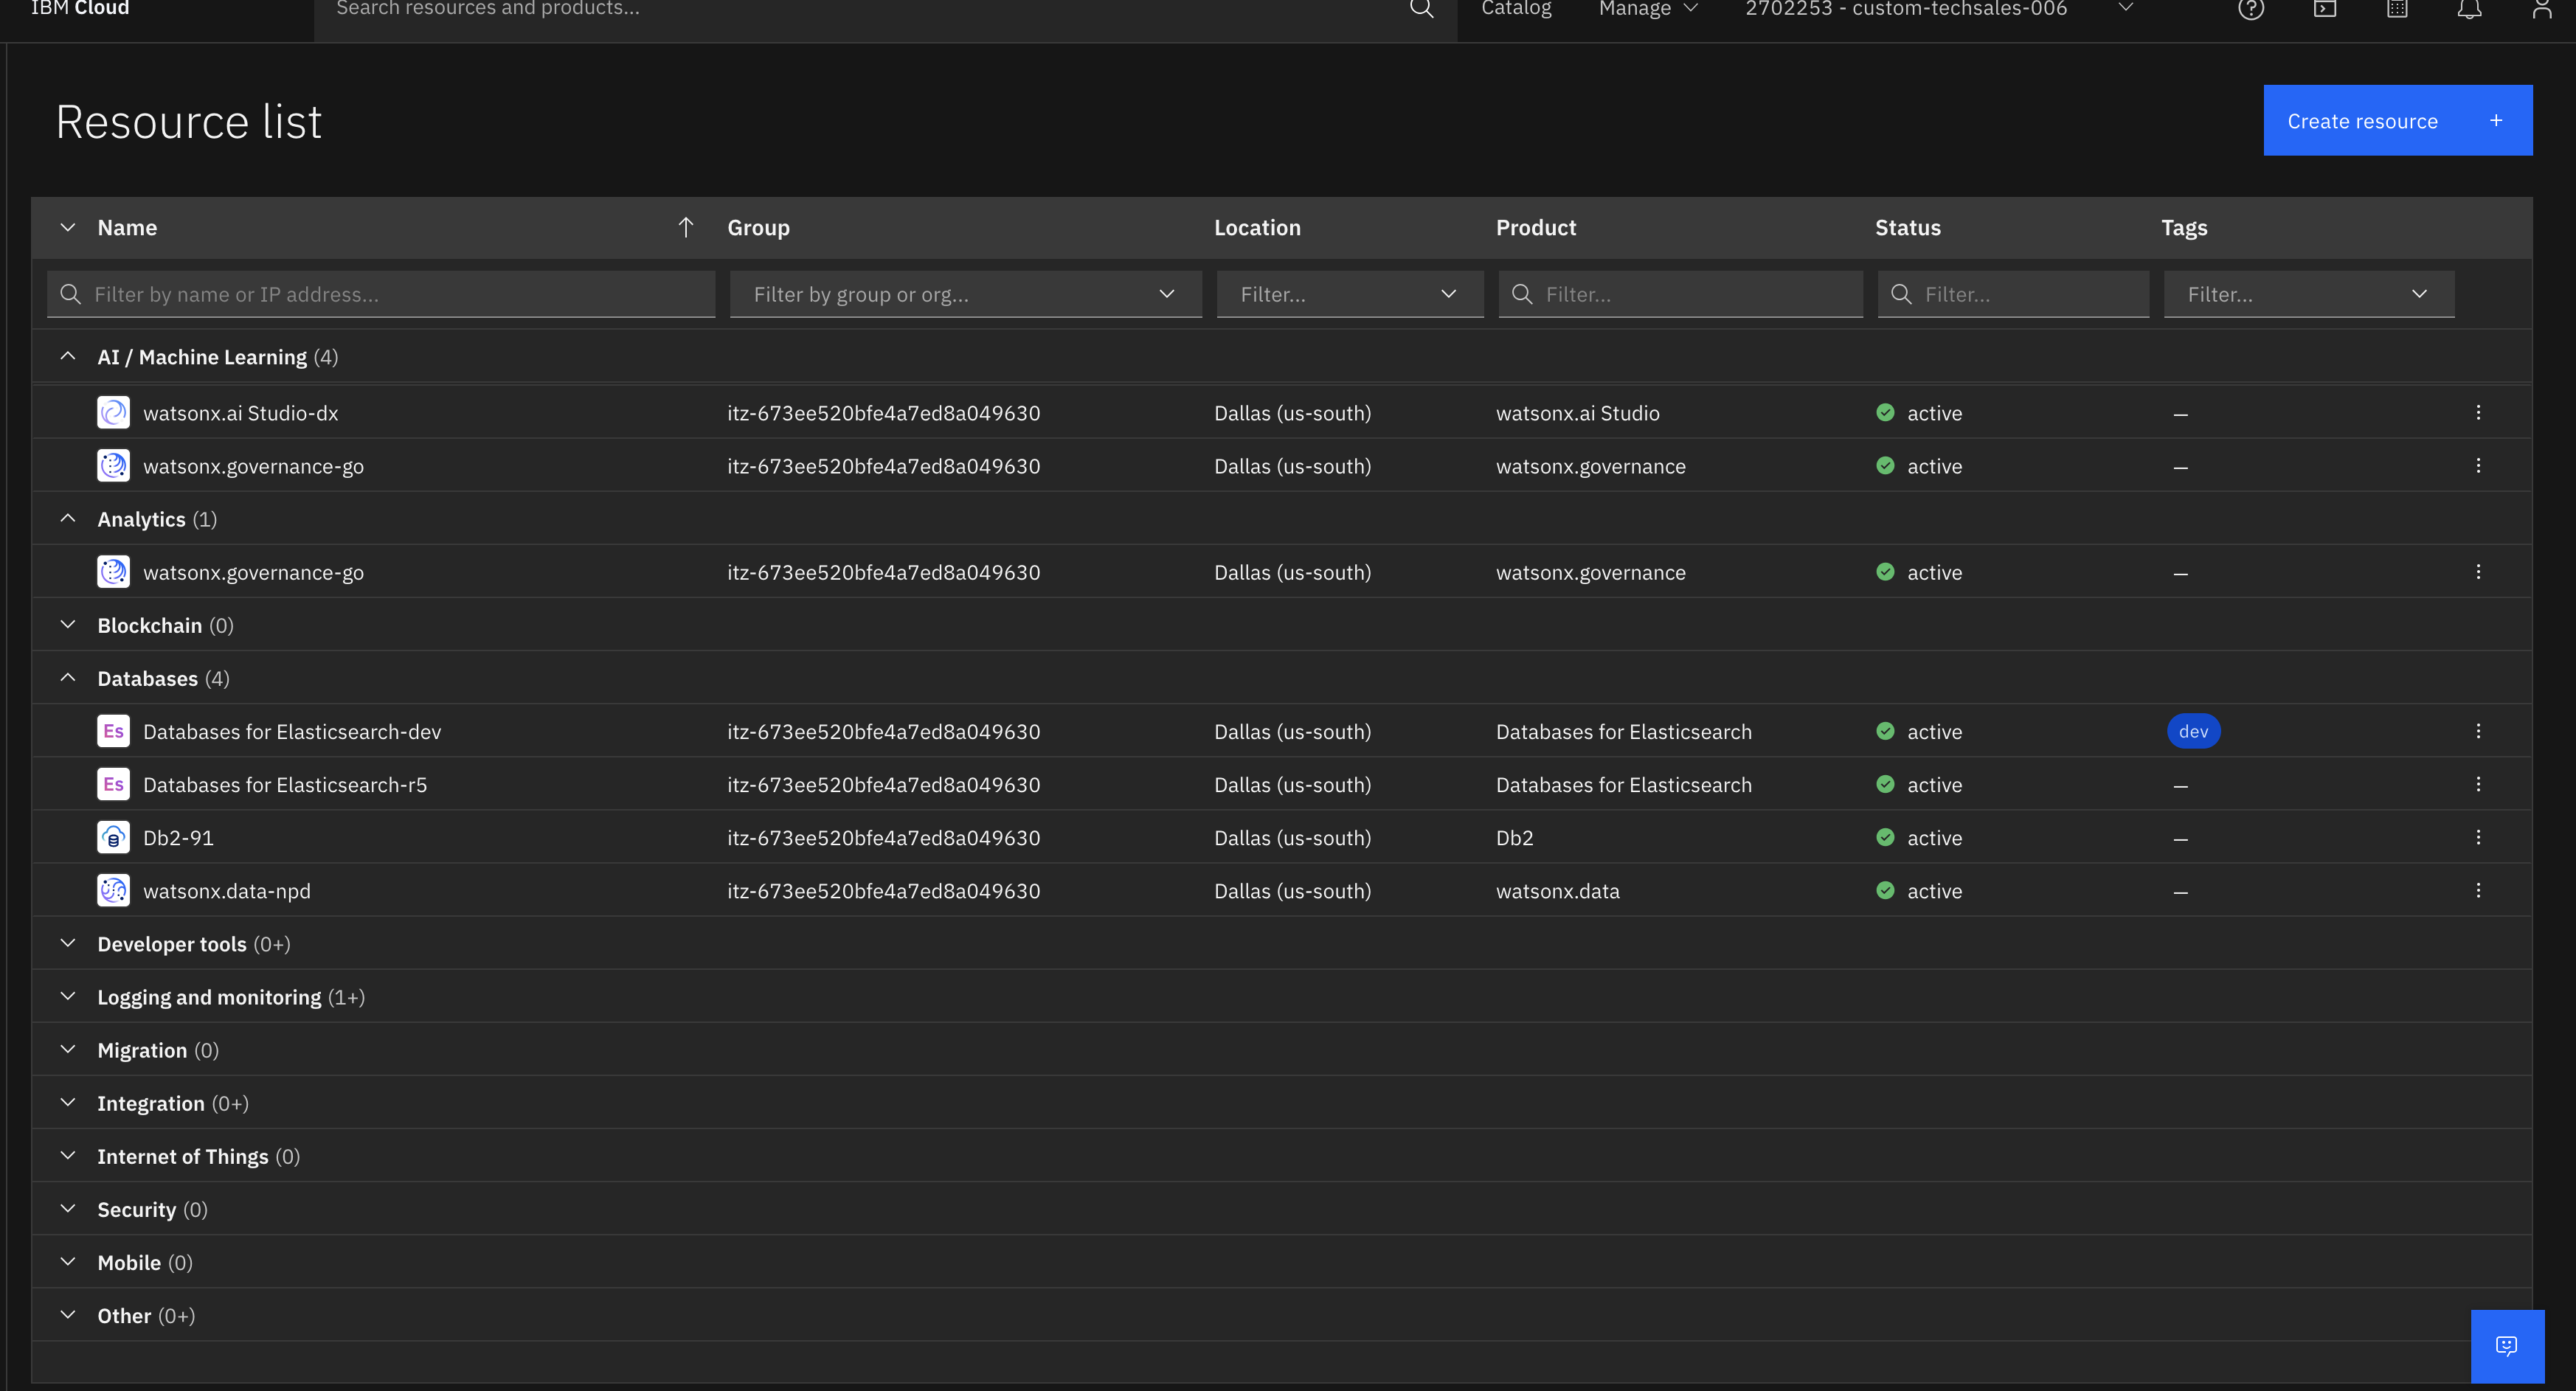Open actions menu for watsonx.data-npd row
The height and width of the screenshot is (1391, 2576).
(x=2478, y=891)
